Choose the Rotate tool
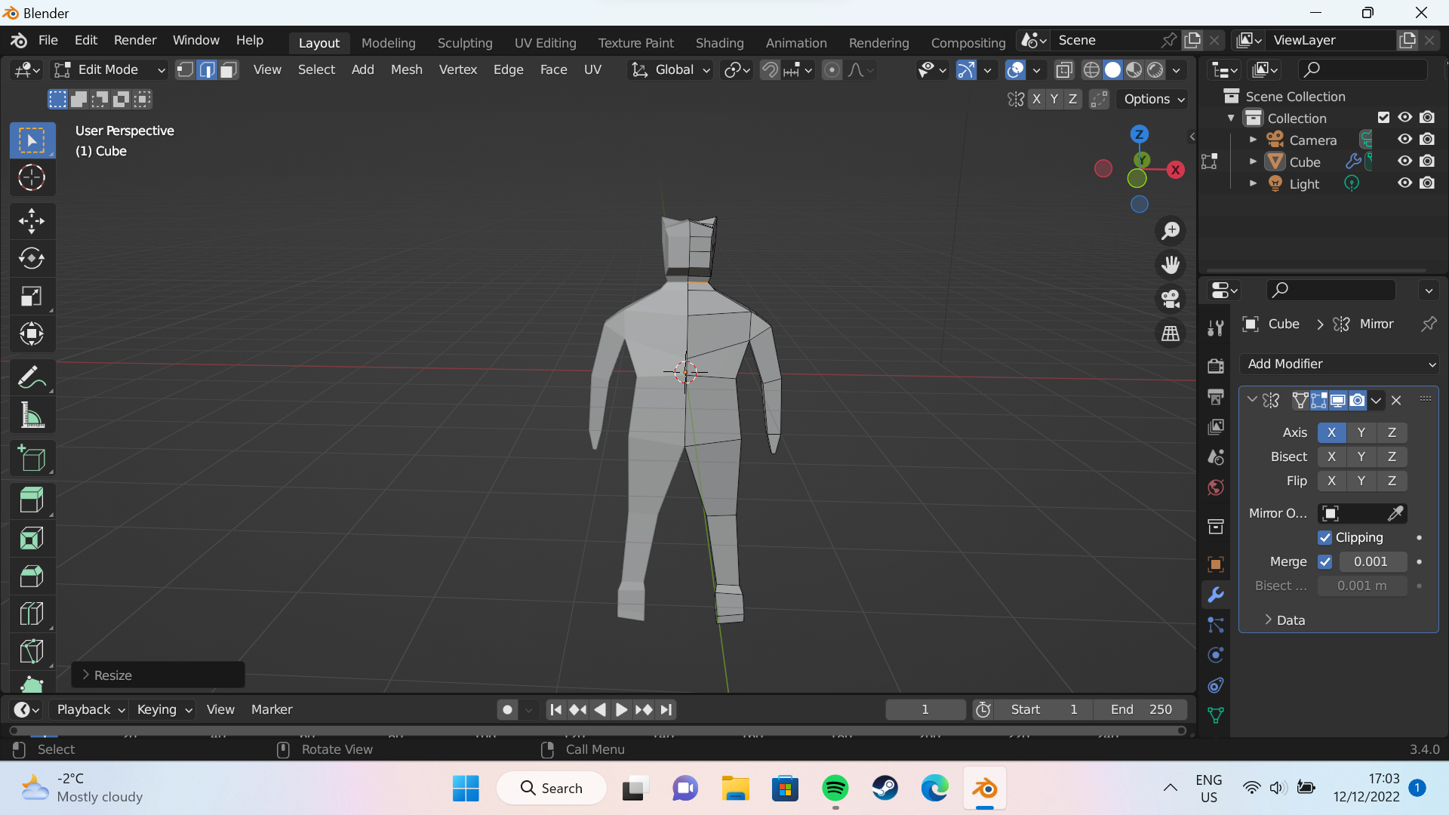Viewport: 1449px width, 815px height. point(32,259)
